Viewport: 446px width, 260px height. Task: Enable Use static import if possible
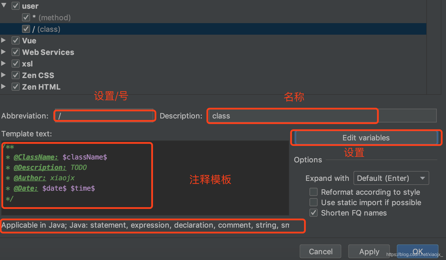314,202
